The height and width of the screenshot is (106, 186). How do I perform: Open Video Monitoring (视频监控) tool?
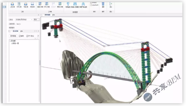tap(68, 4)
